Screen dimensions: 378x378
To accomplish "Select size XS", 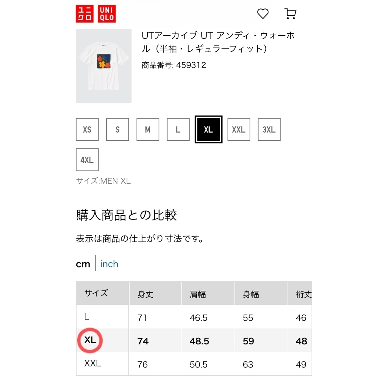I will [x=87, y=129].
